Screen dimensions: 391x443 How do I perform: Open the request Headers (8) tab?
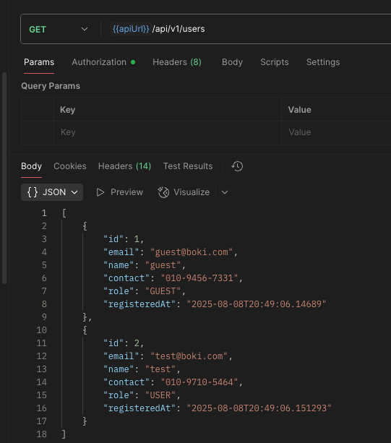pos(177,62)
